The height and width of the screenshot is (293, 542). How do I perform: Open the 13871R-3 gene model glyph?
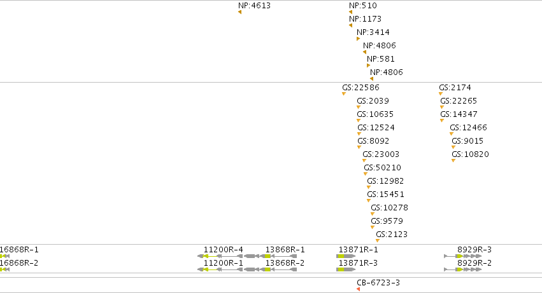coord(346,269)
